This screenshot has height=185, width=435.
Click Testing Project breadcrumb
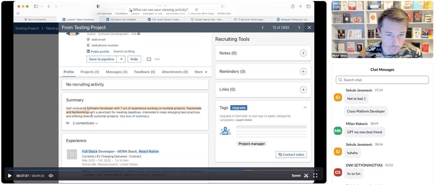[27, 28]
